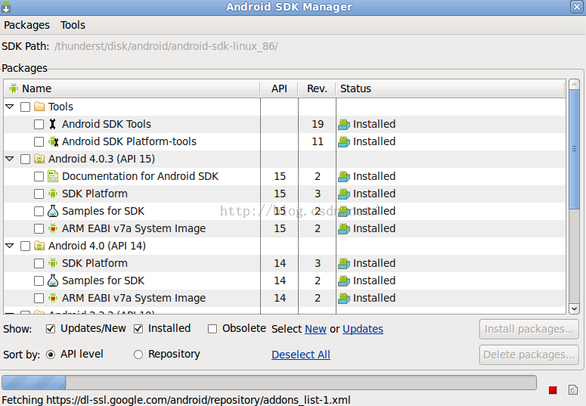
Task: Close the Android SDK Manager window
Action: (x=577, y=7)
